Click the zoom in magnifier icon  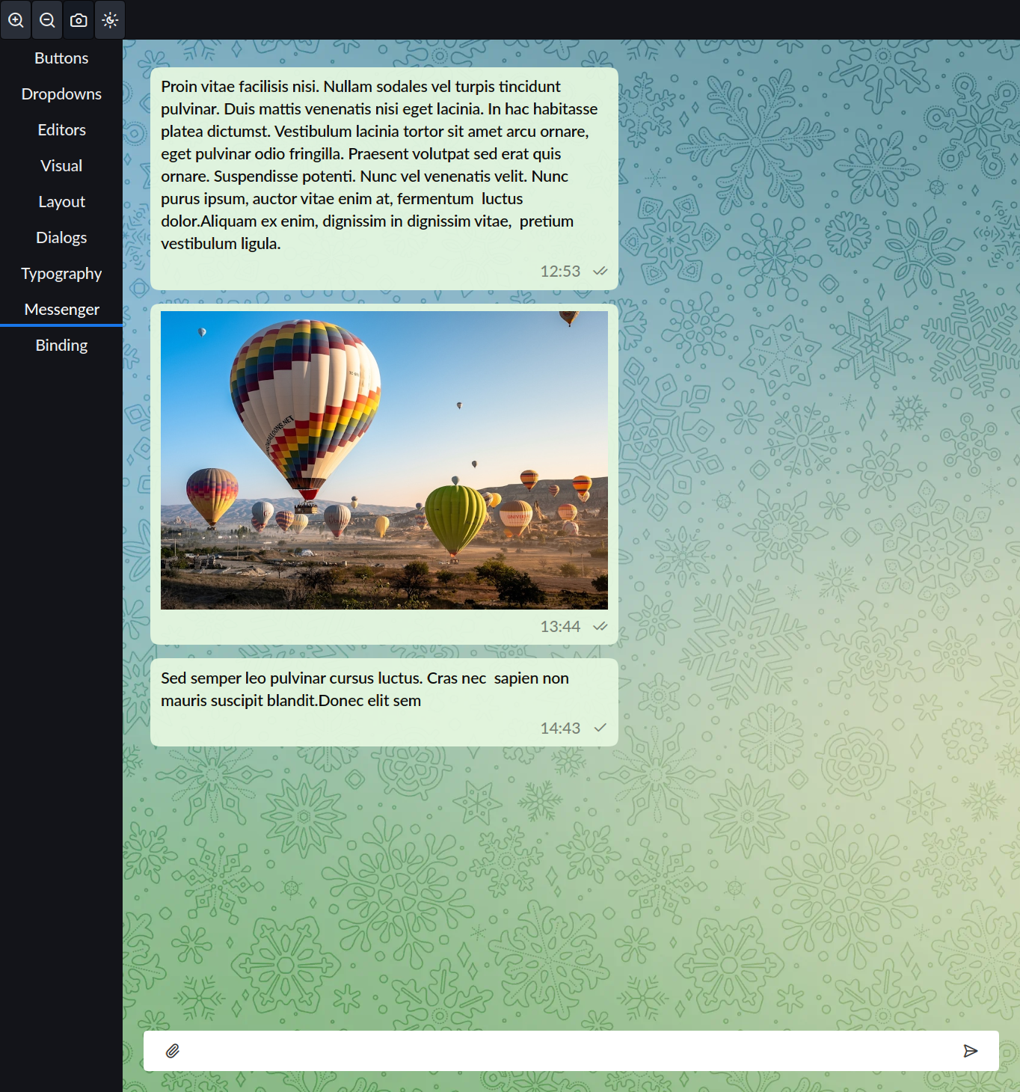(x=16, y=20)
